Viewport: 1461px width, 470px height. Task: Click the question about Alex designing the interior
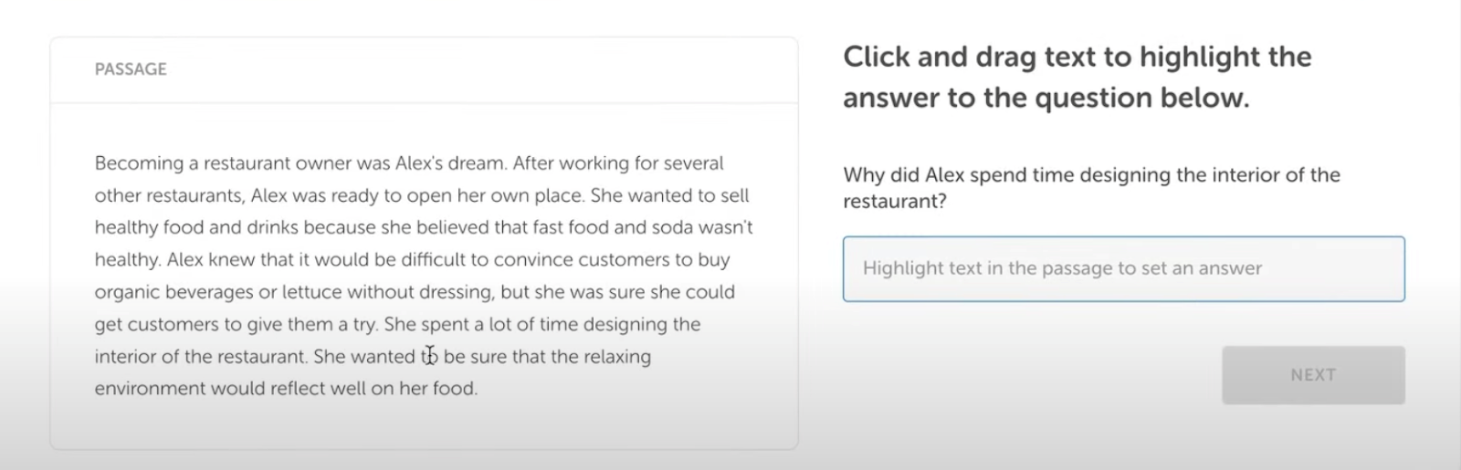[x=1091, y=187]
